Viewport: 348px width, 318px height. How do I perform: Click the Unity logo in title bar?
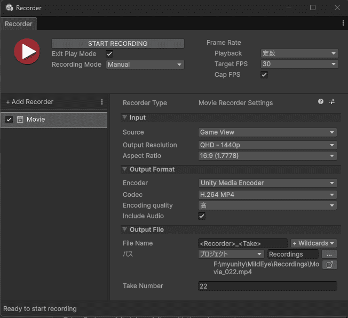pyautogui.click(x=9, y=8)
